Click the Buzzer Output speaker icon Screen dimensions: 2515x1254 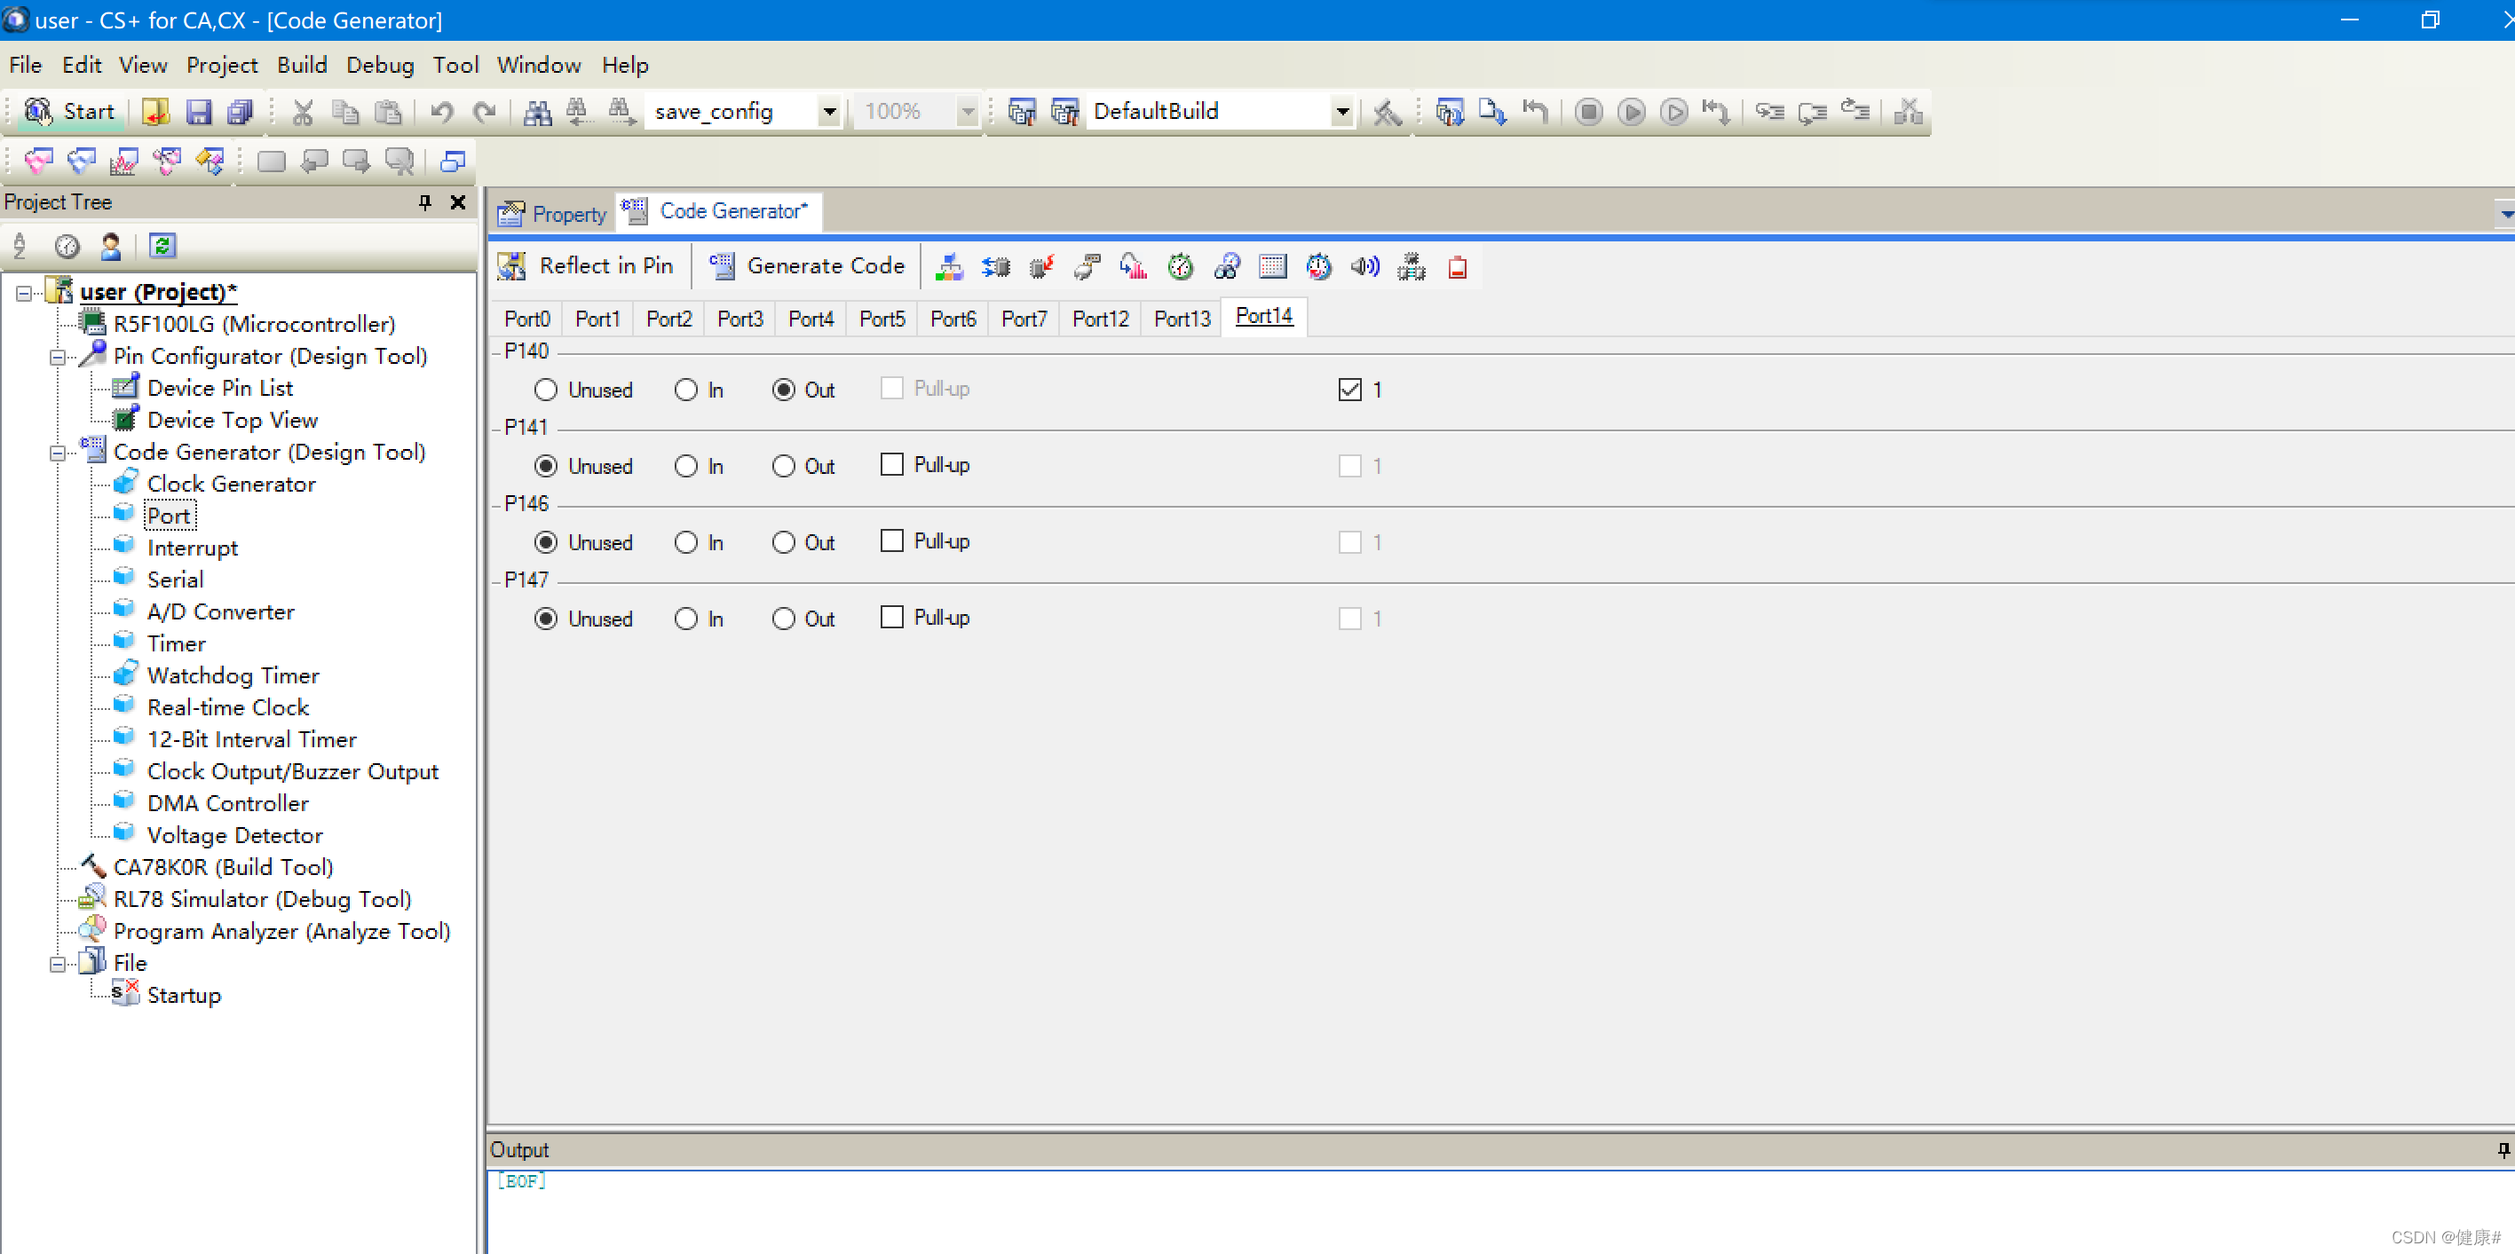(x=1364, y=266)
